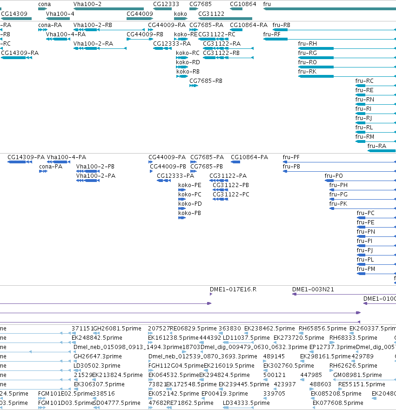
Task: Select protein koko-PB
Action: tap(182, 218)
